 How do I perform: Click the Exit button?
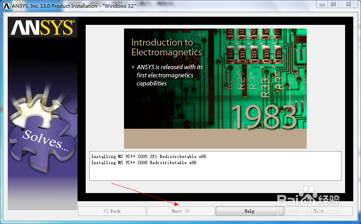[319, 211]
